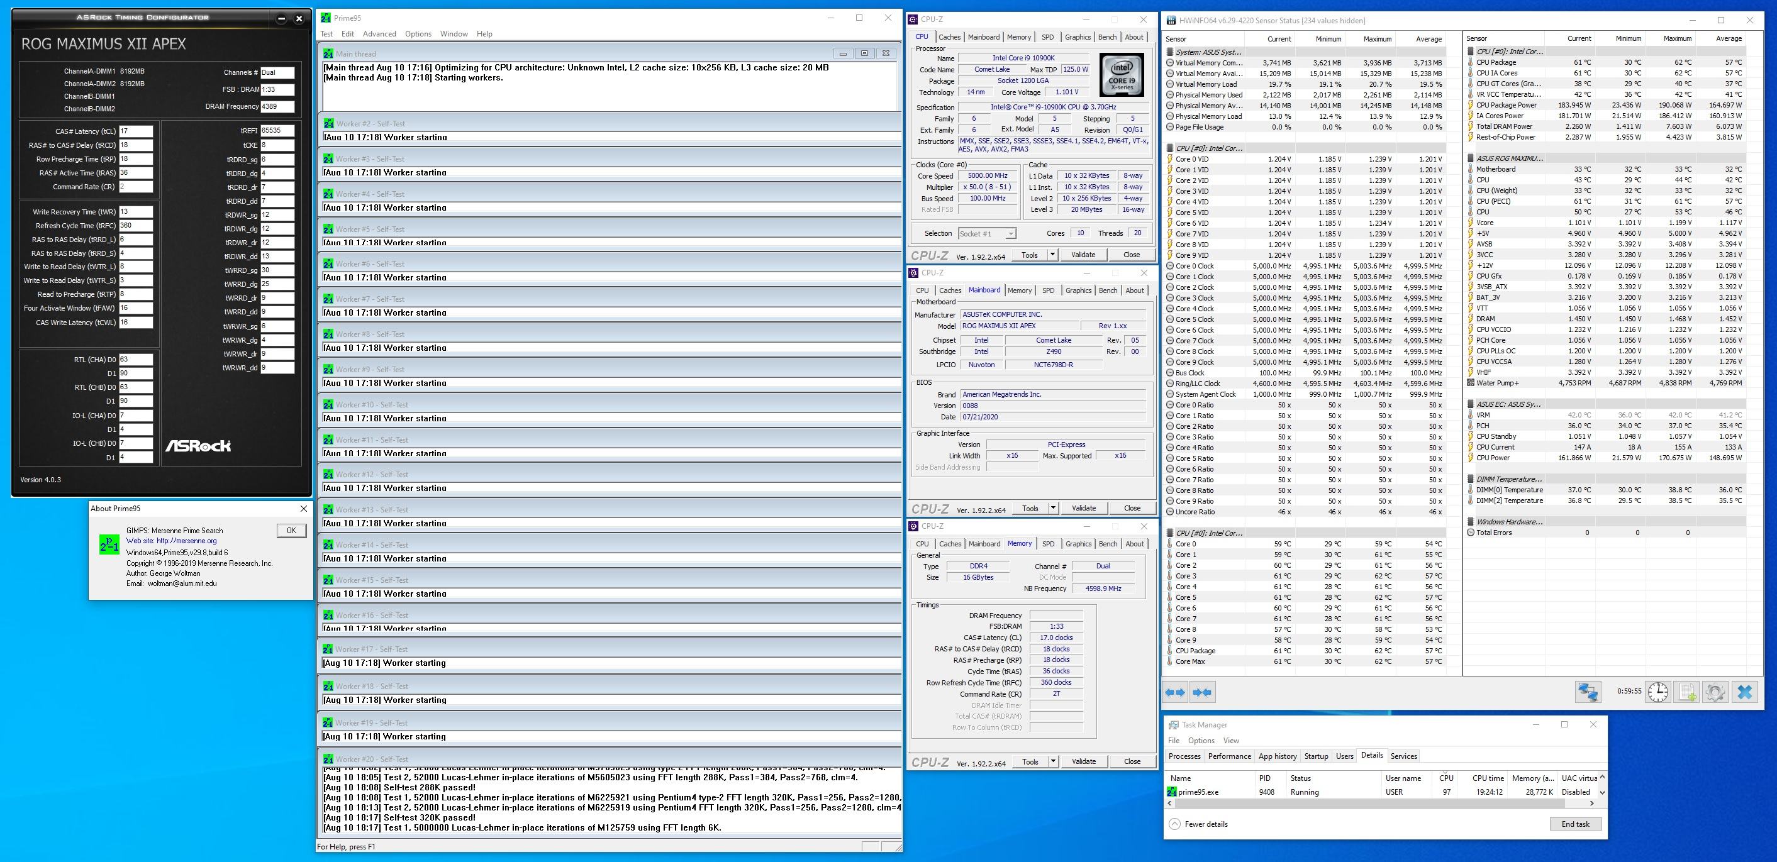The image size is (1777, 862).
Task: Click the CAS# Latency (tCL) field in ASRock tool
Action: coord(135,131)
